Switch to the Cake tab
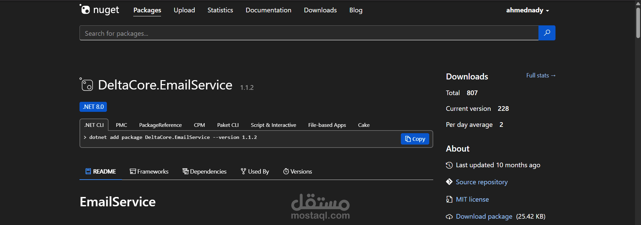Screen dimensions: 641x225 [x=364, y=125]
